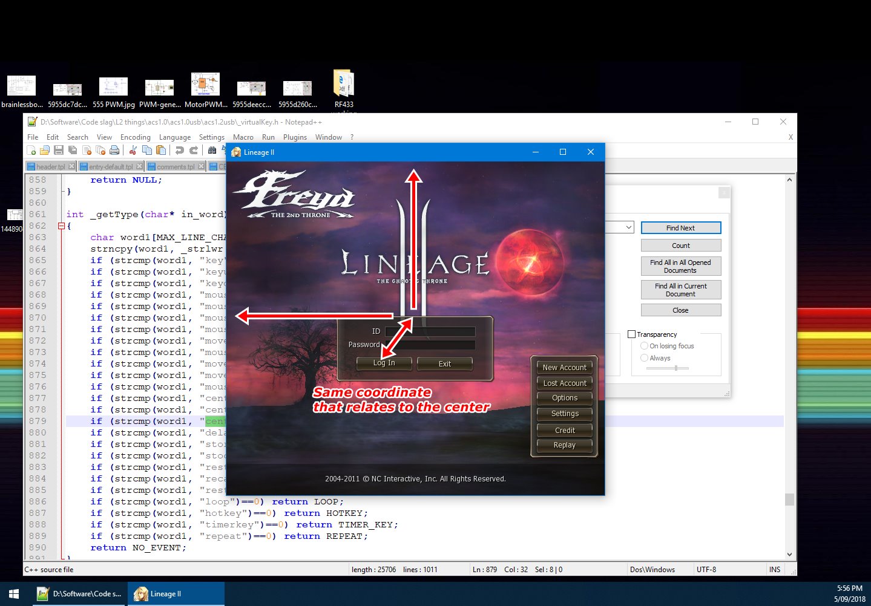Switch to the header.tpl tab

click(x=51, y=166)
